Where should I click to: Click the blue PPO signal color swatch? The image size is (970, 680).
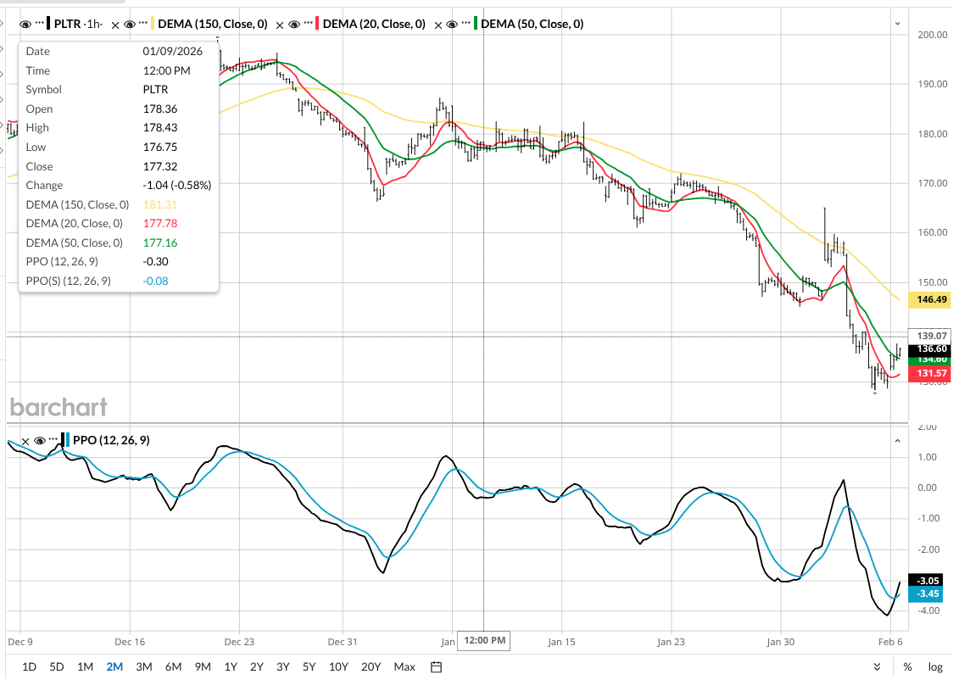point(68,440)
